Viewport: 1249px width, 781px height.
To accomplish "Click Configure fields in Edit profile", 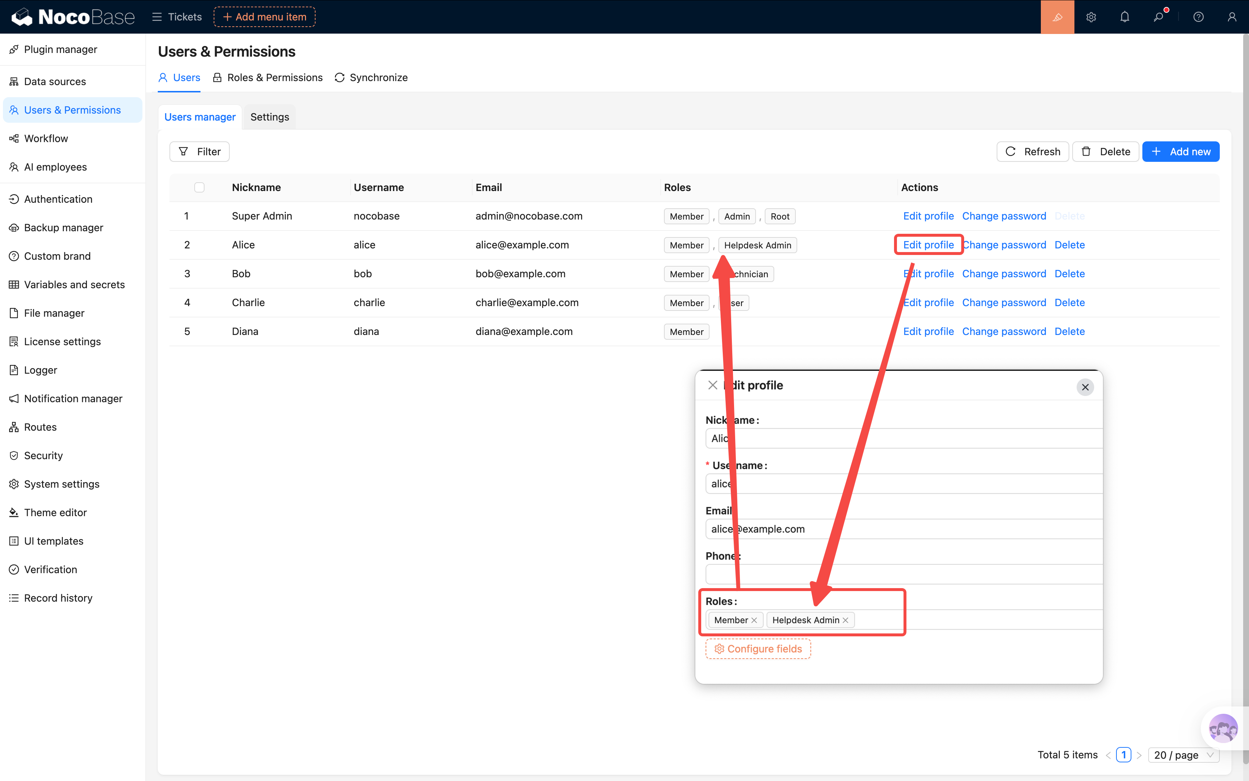I will tap(758, 649).
